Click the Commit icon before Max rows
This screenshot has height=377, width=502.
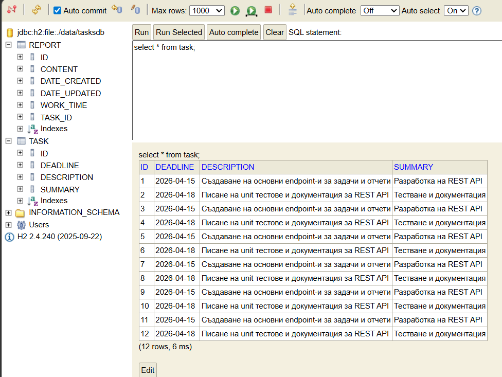[135, 10]
